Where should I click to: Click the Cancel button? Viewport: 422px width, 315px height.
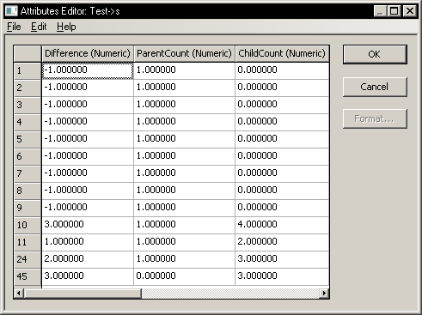(x=375, y=87)
